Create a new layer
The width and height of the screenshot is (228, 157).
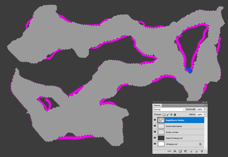coord(196,151)
